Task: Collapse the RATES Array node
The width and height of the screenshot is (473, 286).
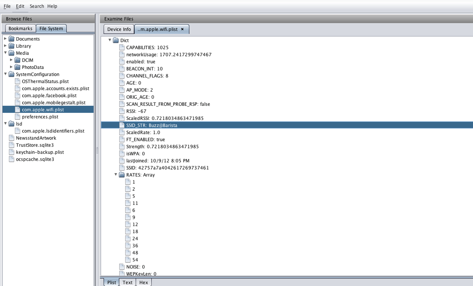Action: (115, 175)
